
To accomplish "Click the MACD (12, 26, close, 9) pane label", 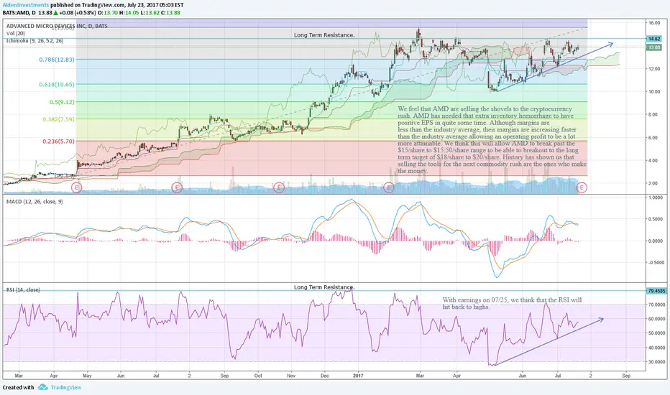I will point(35,201).
